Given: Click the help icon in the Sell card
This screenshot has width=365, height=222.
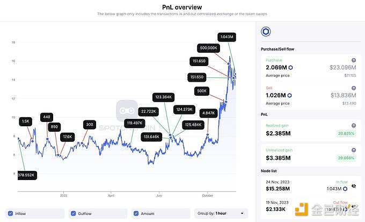Looking at the screenshot, I should 353,87.
